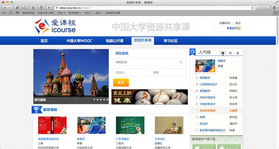The width and height of the screenshot is (279, 149).
Task: Go to home page via house icon
Action: pos(33,8)
